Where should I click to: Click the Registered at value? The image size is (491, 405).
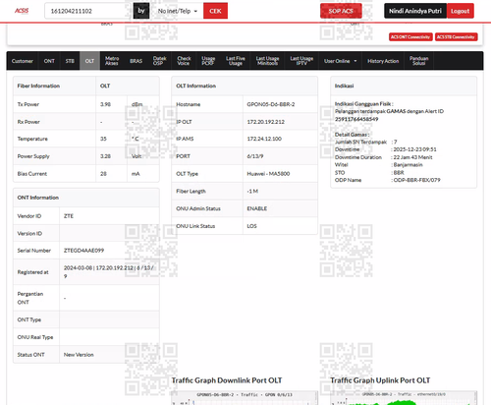pyautogui.click(x=109, y=272)
